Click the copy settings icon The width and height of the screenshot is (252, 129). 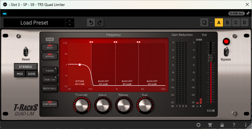tap(204, 22)
